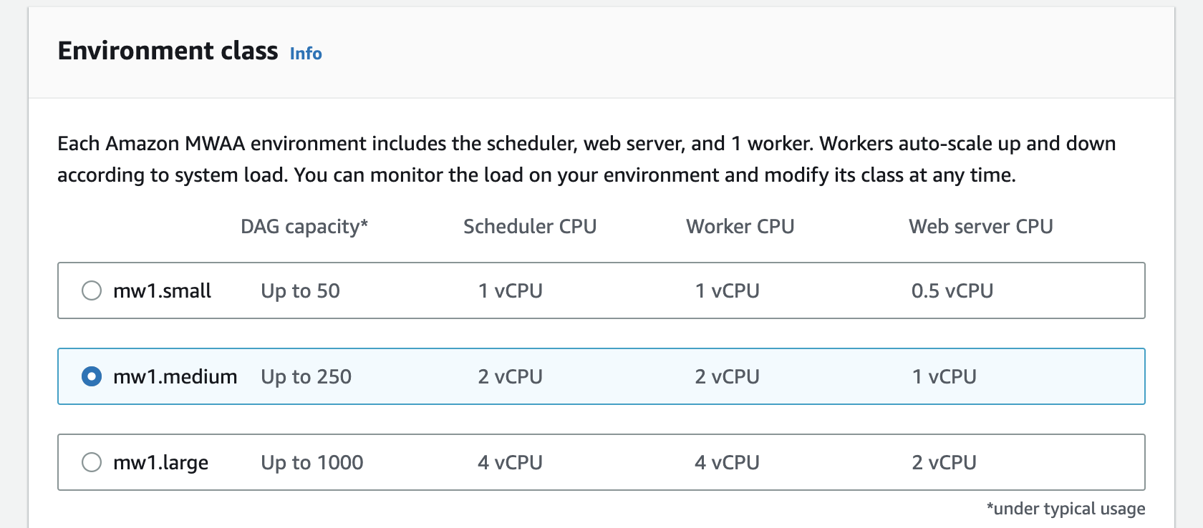
Task: Click the Worker CPU column header
Action: pyautogui.click(x=740, y=226)
